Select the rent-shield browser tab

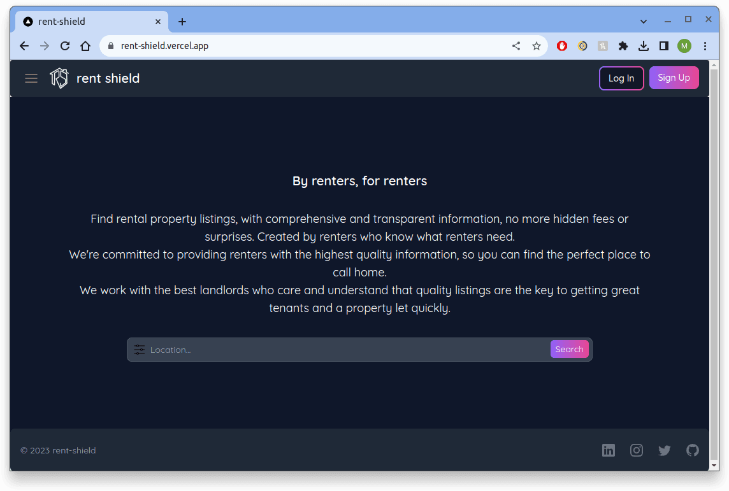(x=92, y=22)
